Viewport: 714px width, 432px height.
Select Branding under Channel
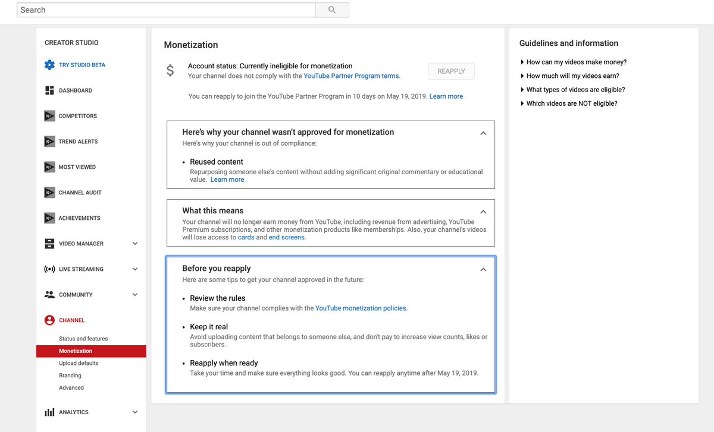pyautogui.click(x=70, y=376)
